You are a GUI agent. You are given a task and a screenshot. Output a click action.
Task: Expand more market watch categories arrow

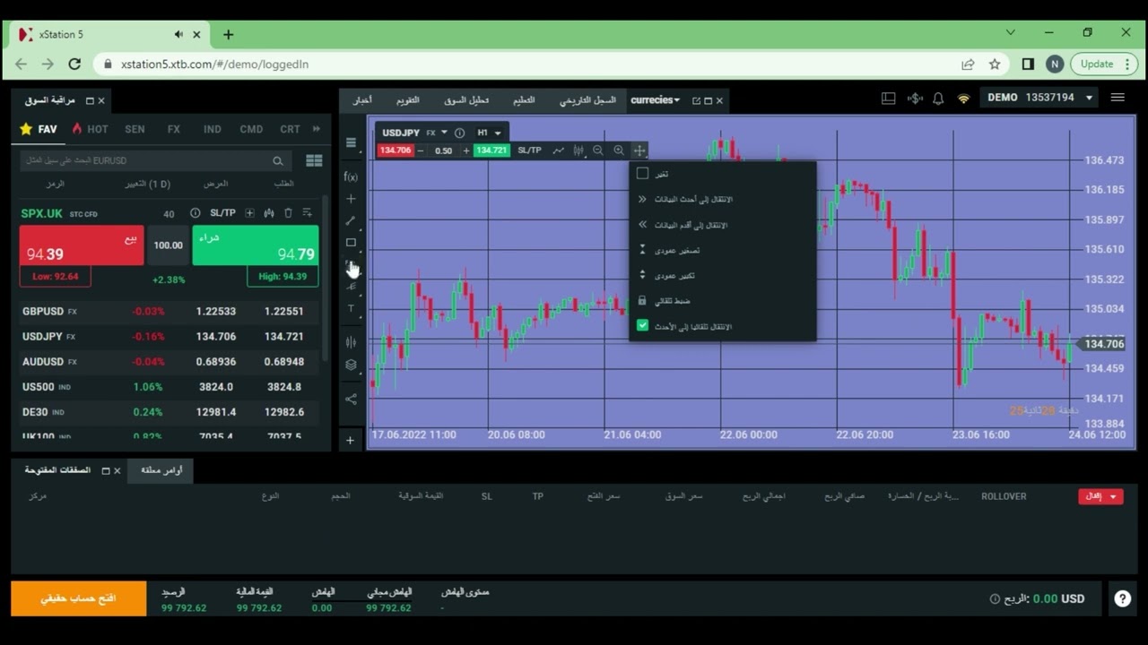[316, 129]
